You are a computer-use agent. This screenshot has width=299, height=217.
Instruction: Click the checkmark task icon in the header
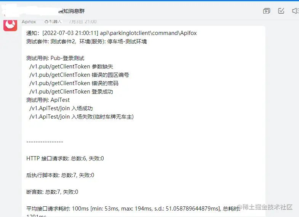(x=281, y=11)
